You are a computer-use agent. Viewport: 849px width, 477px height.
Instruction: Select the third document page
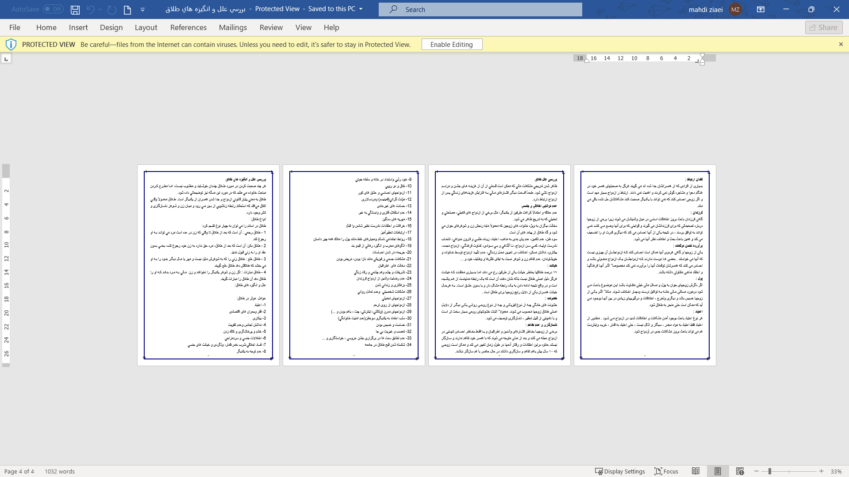point(499,265)
